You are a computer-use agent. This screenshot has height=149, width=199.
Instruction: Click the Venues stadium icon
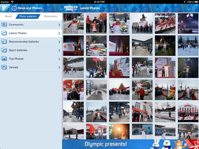[x=4, y=67]
